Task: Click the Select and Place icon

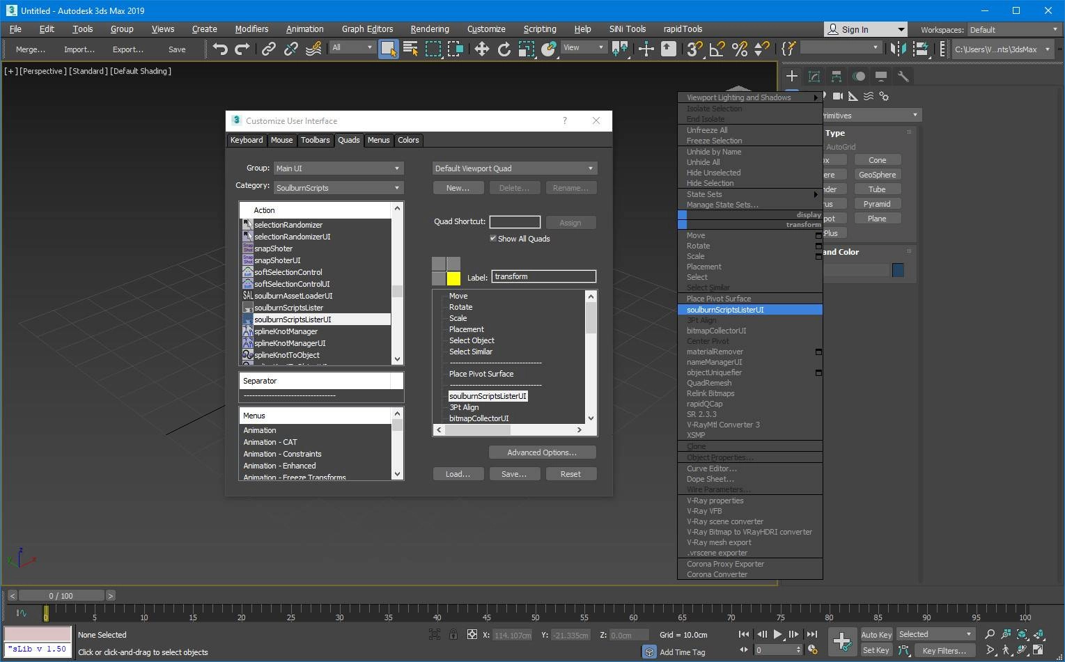Action: 549,49
